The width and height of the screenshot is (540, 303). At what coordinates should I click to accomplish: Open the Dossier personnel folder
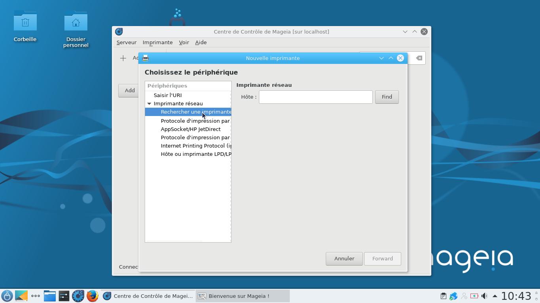76,29
